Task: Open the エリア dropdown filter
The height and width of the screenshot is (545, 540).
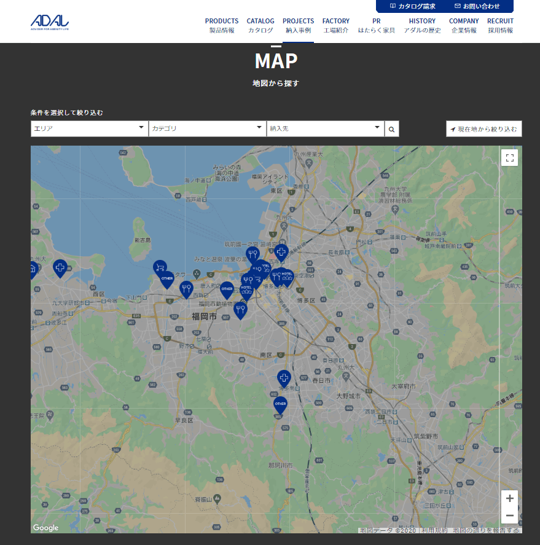Action: (89, 128)
